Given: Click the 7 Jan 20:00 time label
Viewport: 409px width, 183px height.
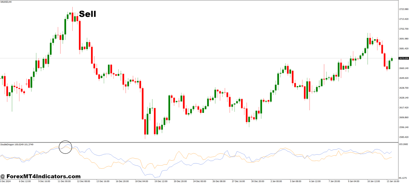Looking at the screenshot, I should 334,181.
